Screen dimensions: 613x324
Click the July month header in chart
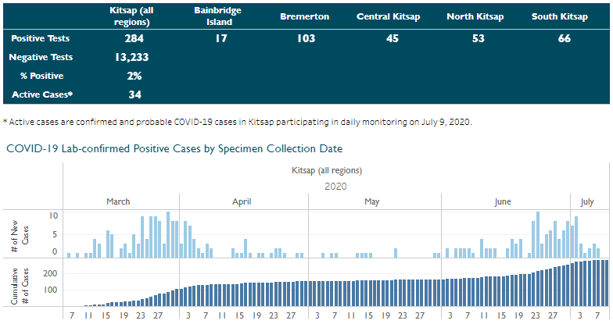coord(587,201)
